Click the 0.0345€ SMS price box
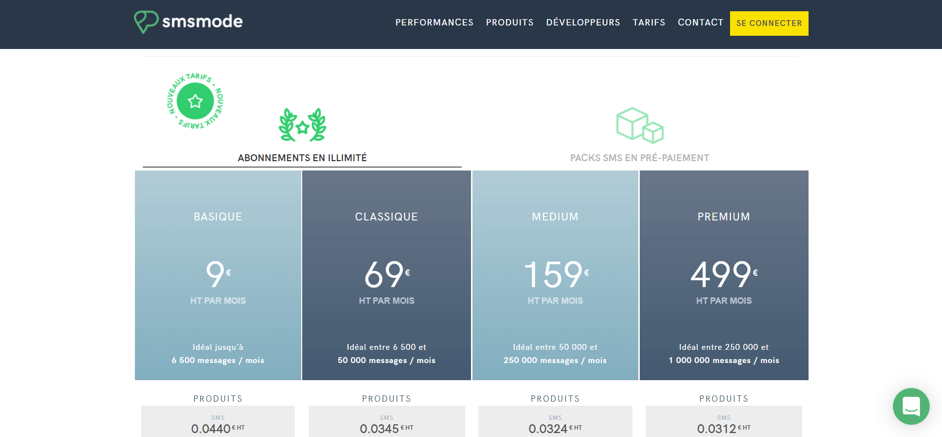Image resolution: width=942 pixels, height=437 pixels. point(387,424)
